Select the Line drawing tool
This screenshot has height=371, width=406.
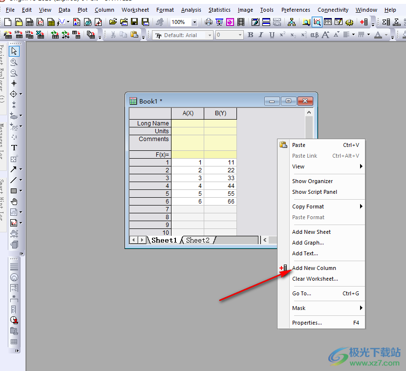click(14, 180)
